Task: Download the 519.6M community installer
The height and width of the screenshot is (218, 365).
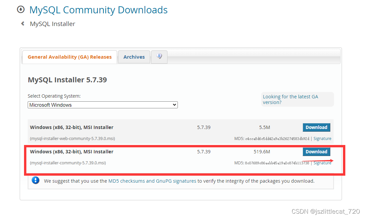Action: (316, 152)
